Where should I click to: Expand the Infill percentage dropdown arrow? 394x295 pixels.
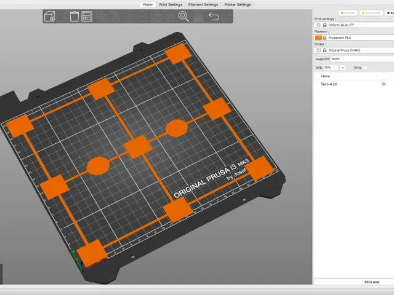pos(342,68)
